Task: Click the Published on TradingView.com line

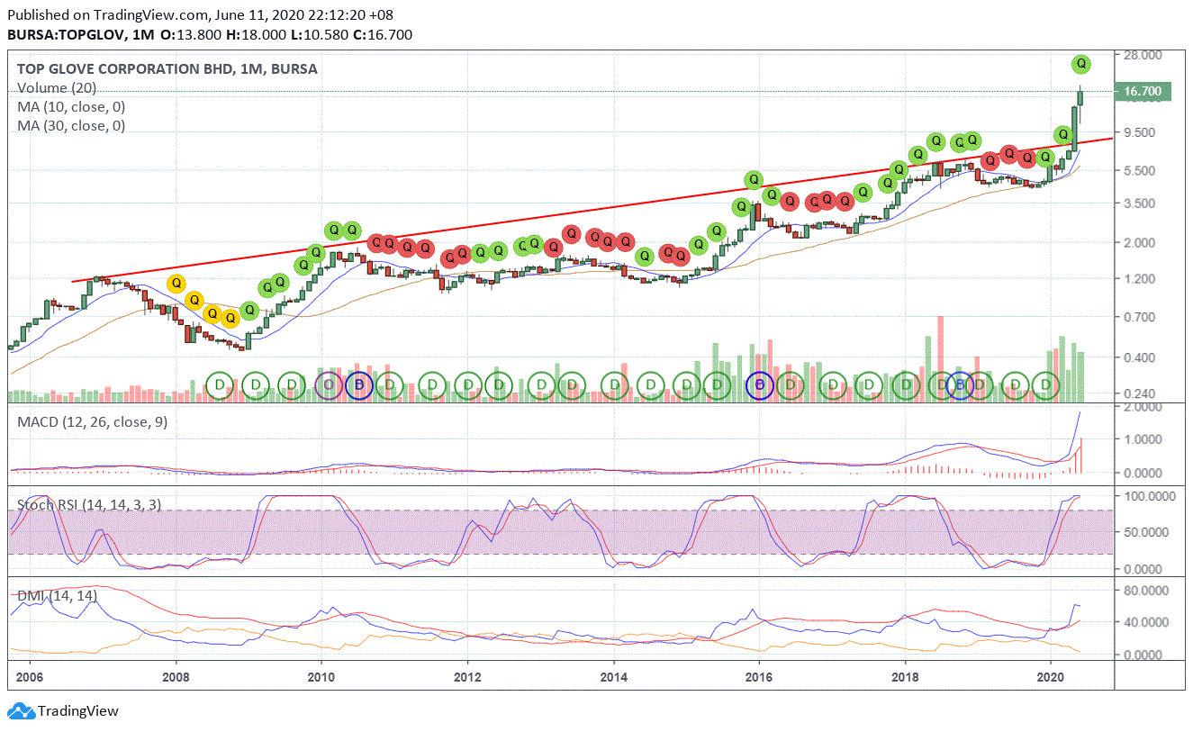Action: pos(200,14)
